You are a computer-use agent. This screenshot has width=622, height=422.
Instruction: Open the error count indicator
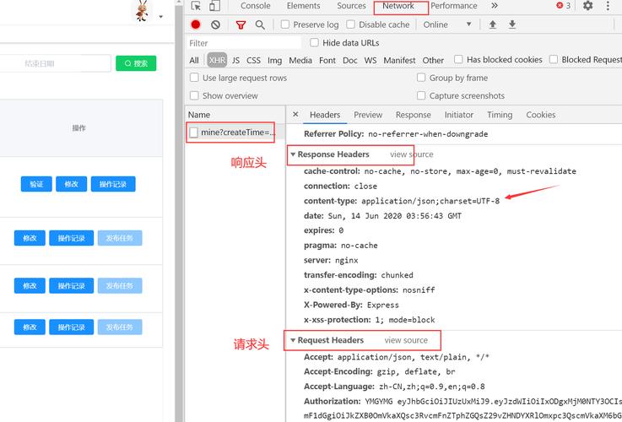(x=563, y=6)
